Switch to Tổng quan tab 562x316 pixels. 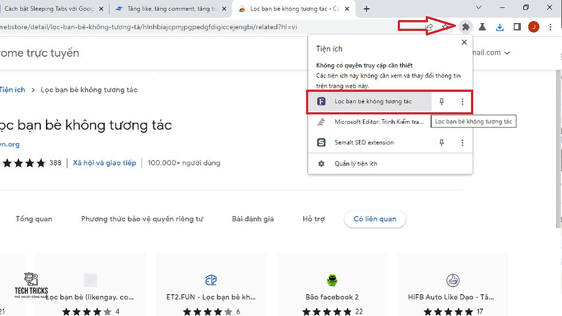pos(34,219)
